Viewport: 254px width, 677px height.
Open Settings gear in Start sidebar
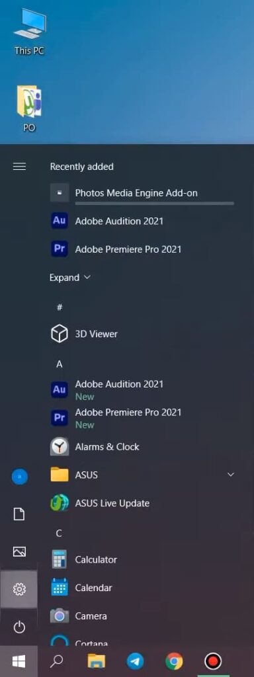point(19,588)
